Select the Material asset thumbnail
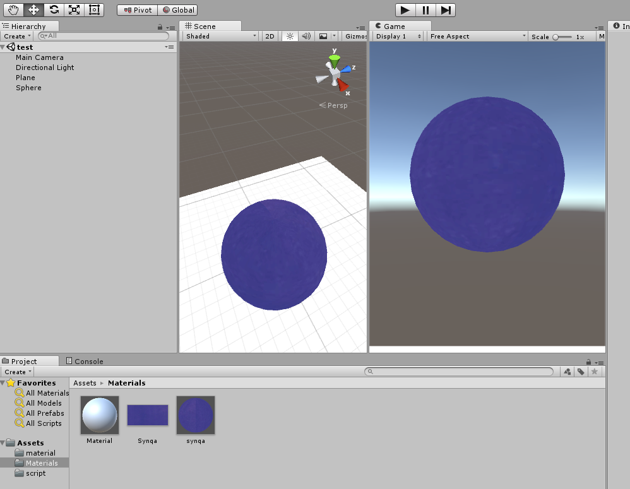Screen dimensions: 630x489 pos(100,415)
